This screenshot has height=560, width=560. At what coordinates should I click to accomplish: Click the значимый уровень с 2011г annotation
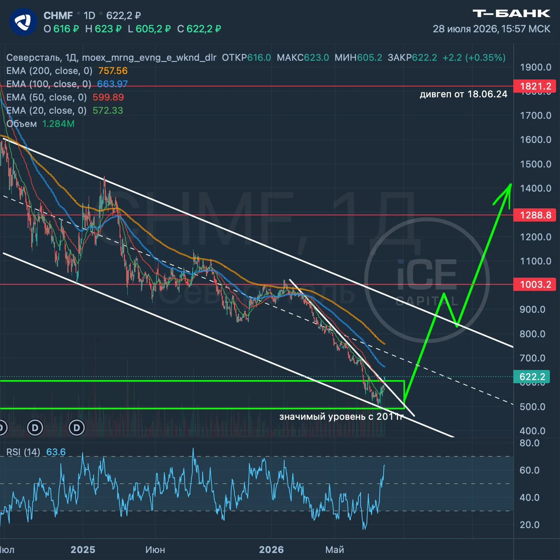341,417
